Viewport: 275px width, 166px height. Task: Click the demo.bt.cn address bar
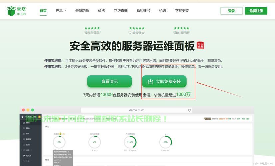(x=137, y=110)
